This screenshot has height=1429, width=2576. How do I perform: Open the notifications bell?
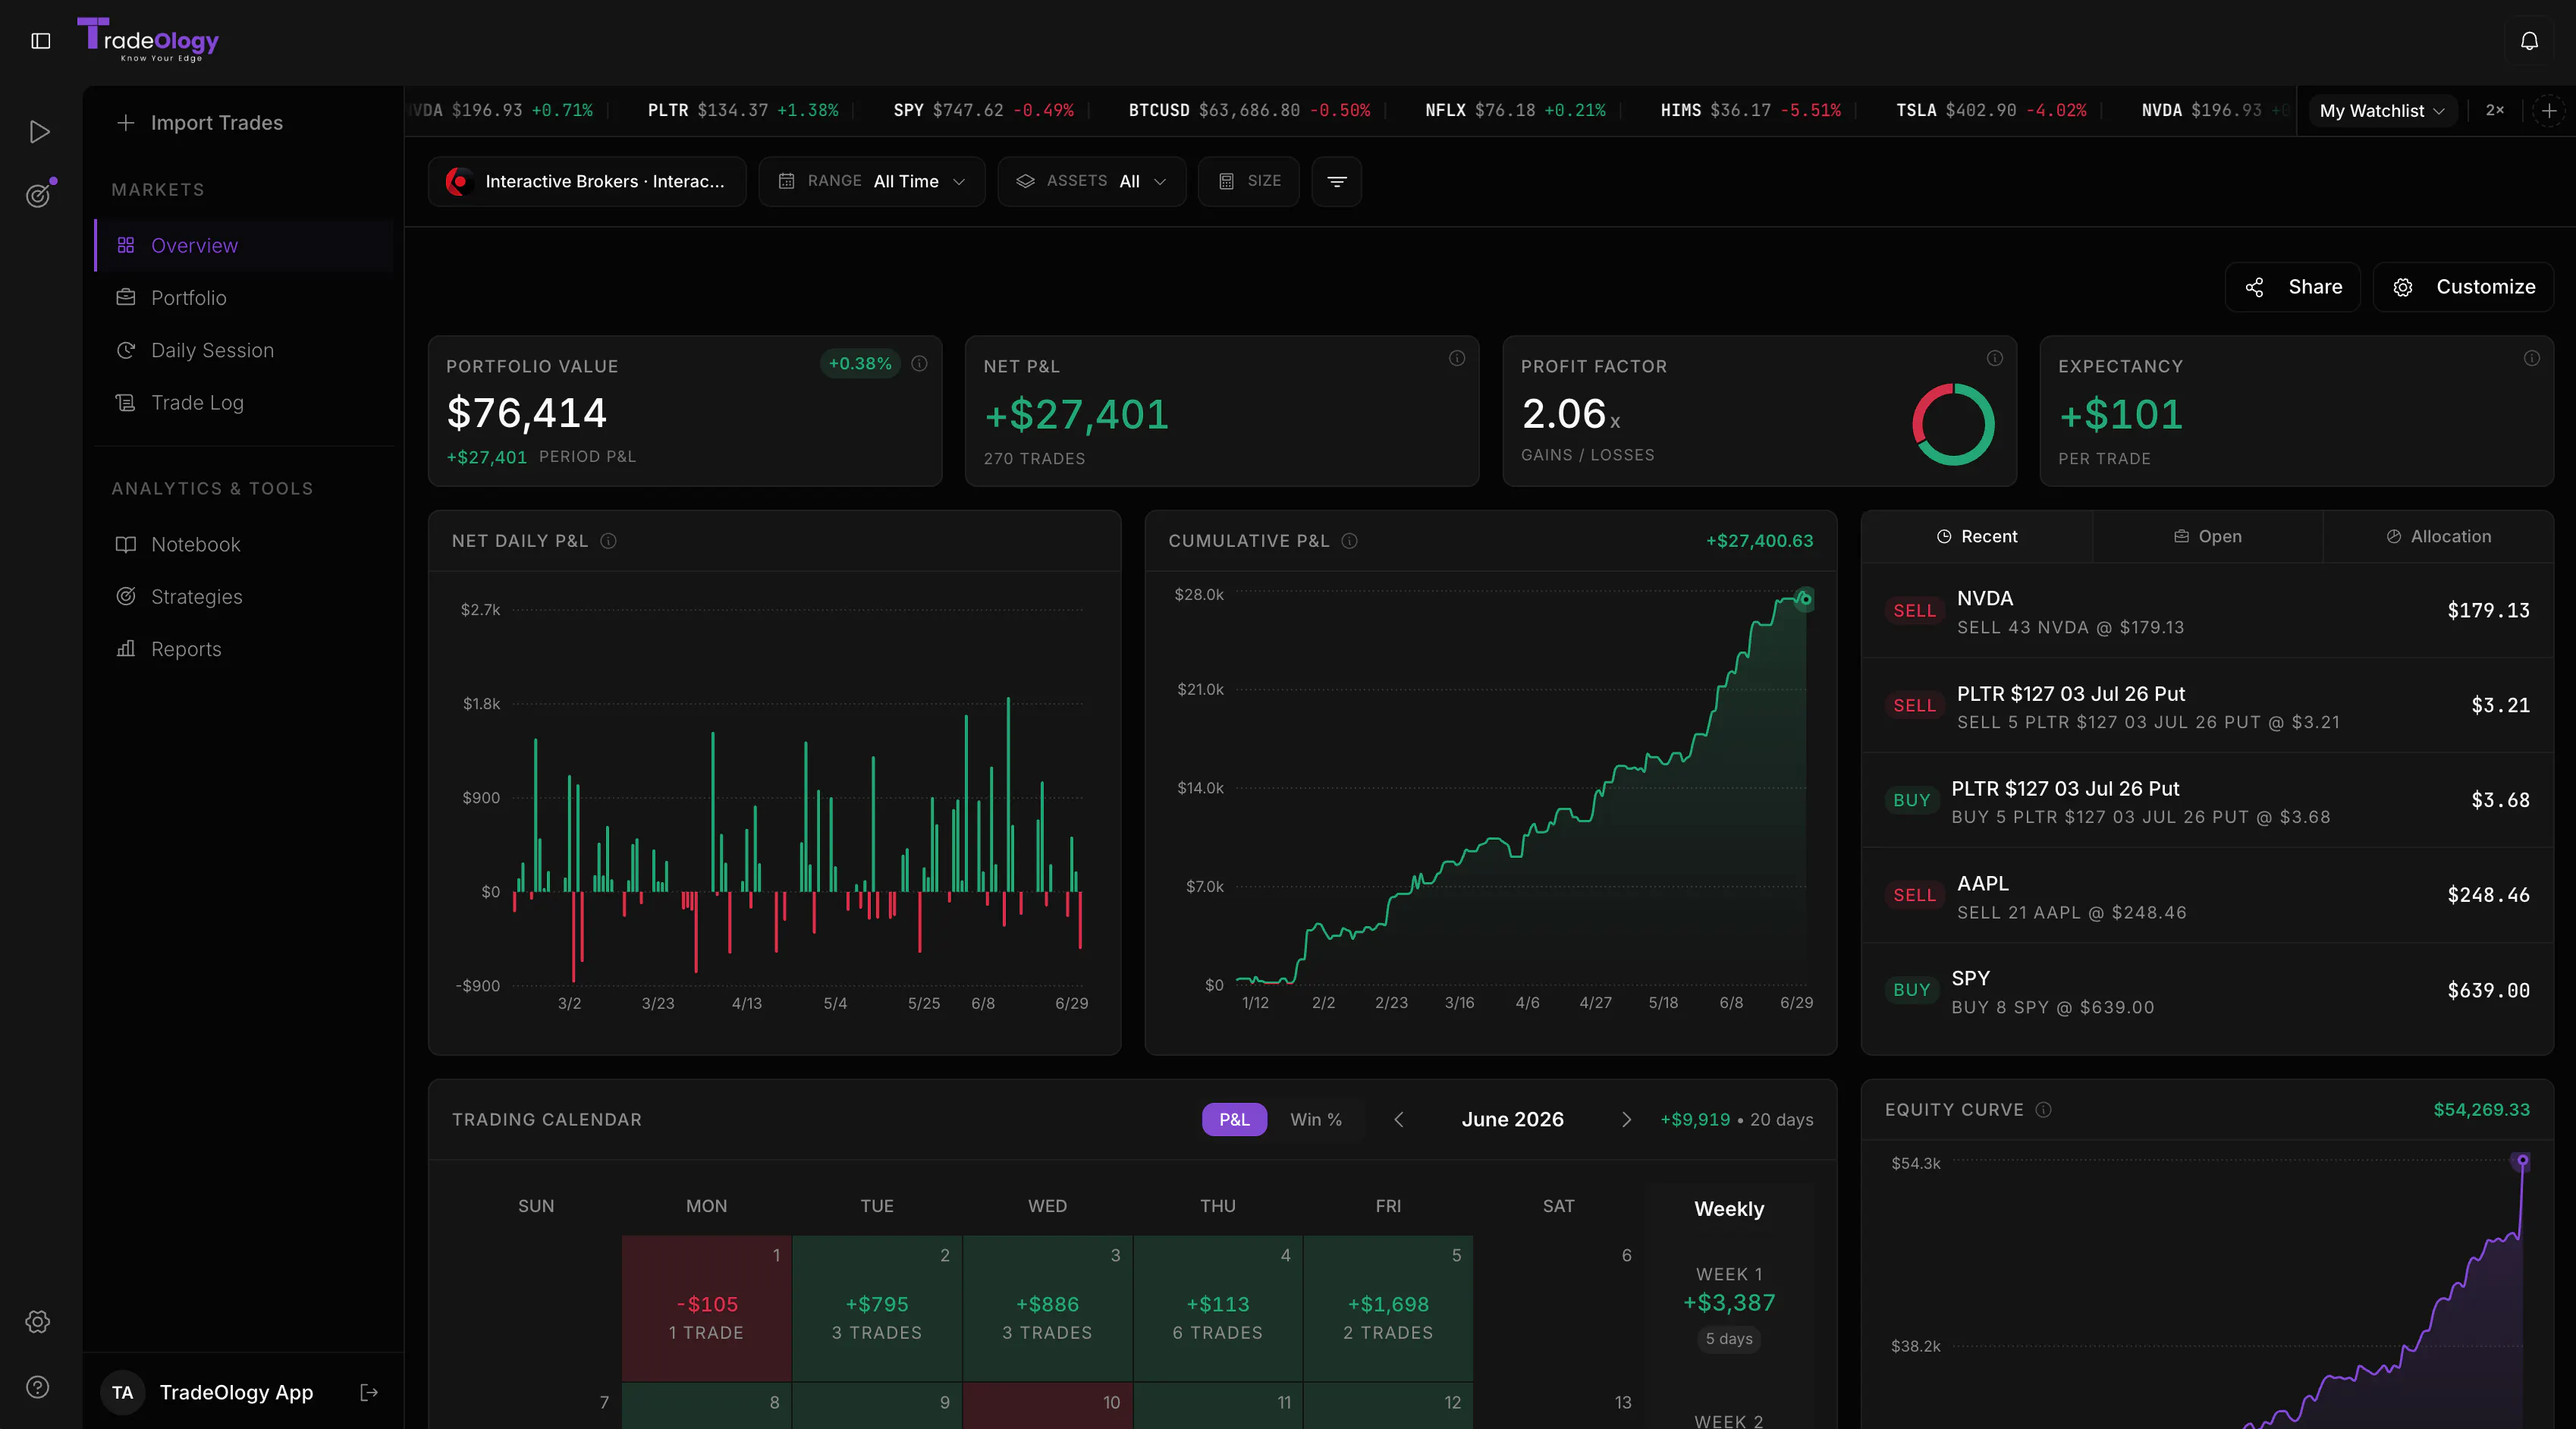click(2529, 41)
